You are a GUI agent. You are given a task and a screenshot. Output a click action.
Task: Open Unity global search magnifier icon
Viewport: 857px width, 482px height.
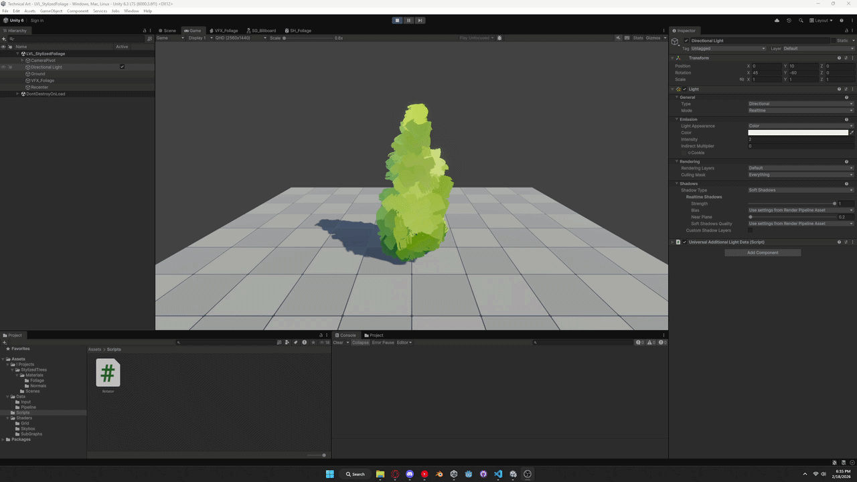click(x=801, y=20)
